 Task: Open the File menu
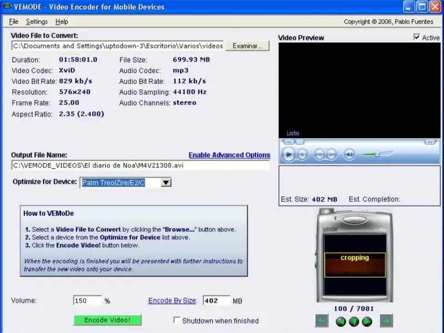coord(14,22)
